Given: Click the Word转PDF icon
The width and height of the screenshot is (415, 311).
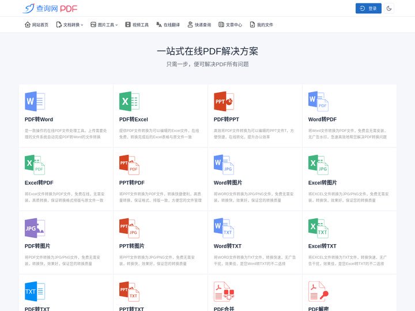Looking at the screenshot, I should pyautogui.click(x=318, y=101).
